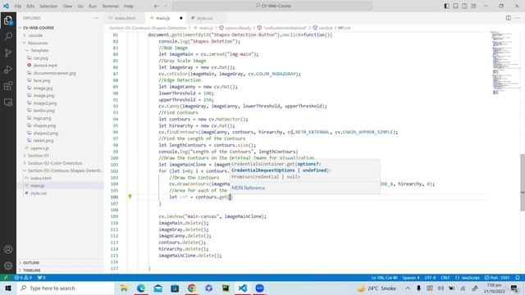Click the code minimap

[502, 63]
